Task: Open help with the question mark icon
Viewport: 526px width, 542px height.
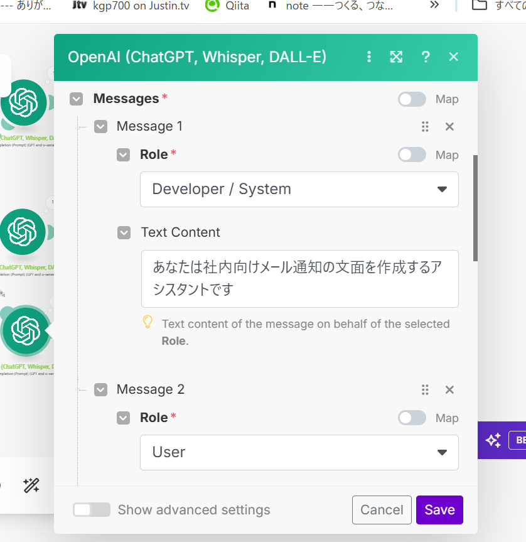Action: coord(426,57)
